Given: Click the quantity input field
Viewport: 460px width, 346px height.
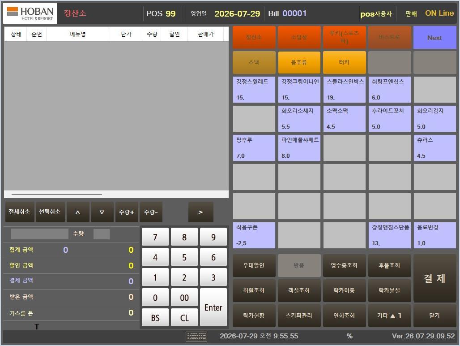Looking at the screenshot, I should point(102,234).
